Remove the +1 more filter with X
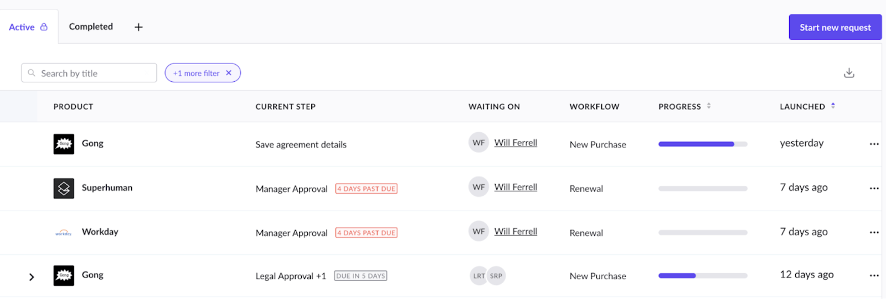 point(229,73)
